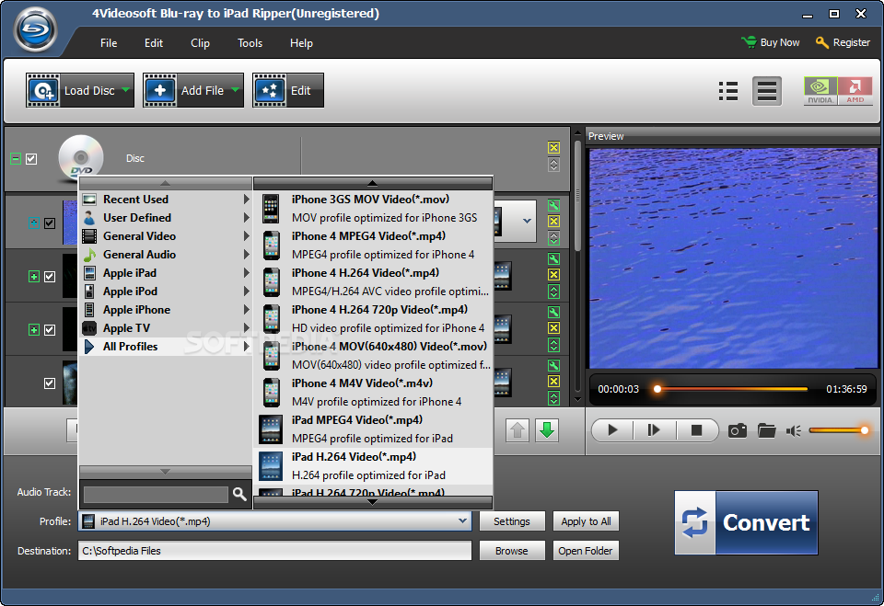Collapse the Disc tree with the minus icon
Viewport: 884px width, 606px height.
pyautogui.click(x=16, y=159)
